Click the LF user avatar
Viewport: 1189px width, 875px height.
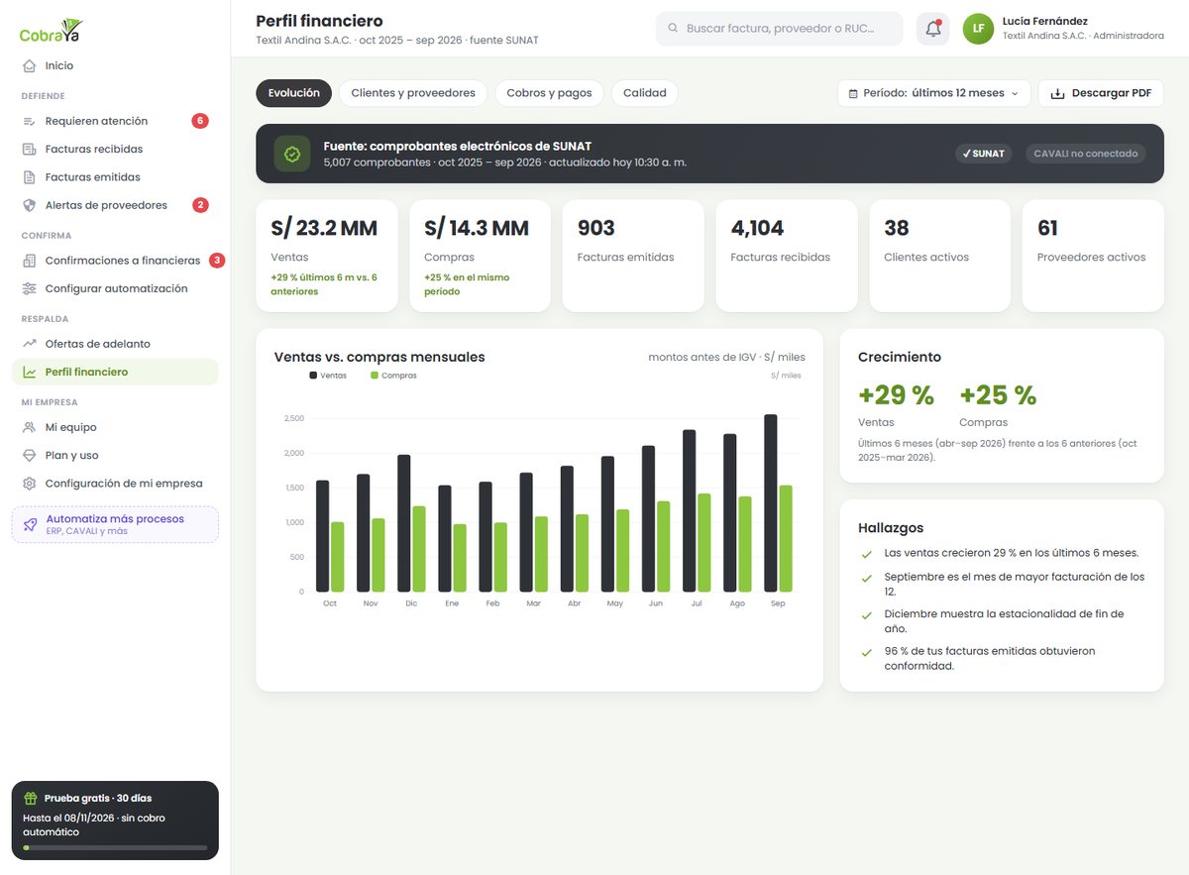coord(978,29)
